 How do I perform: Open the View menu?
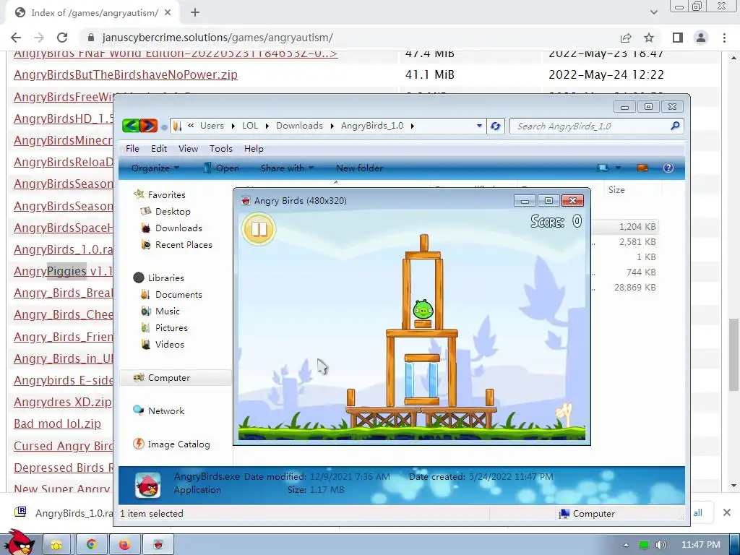[188, 149]
